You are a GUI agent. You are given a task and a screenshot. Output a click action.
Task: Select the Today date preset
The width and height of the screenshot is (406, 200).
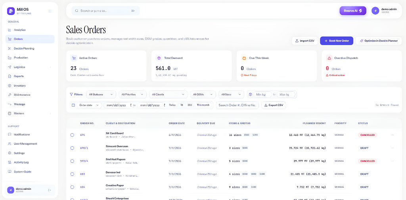[172, 105]
